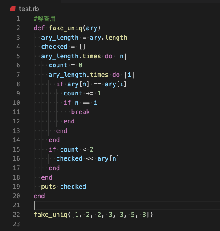Click line number 20 in the gutter
The width and height of the screenshot is (220, 231).
click(x=16, y=196)
